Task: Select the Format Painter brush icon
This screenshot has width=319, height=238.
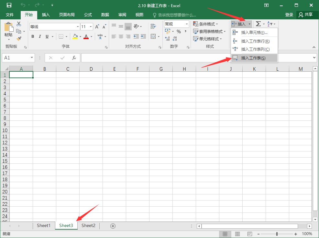Action: 19,38
